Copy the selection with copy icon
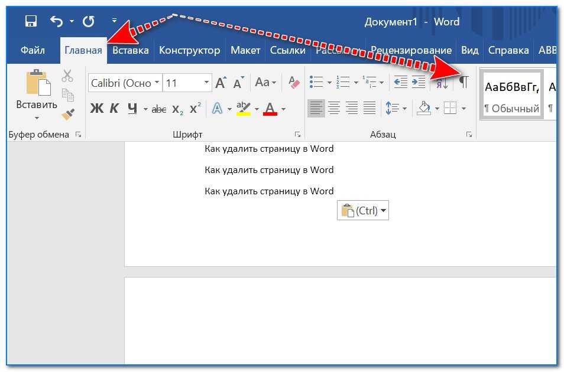 67,95
